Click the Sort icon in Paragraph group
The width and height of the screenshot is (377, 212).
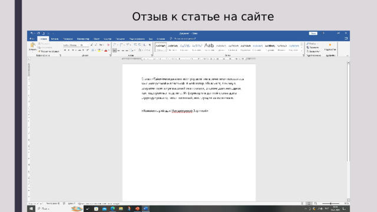[x=145, y=45]
